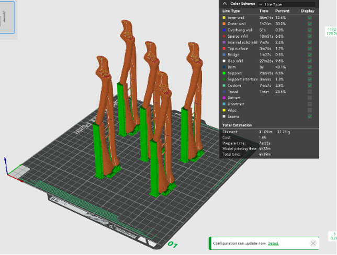Open the Color Scheme Line Type dropdown
Screen dimensions: 337x255
pos(286,4)
